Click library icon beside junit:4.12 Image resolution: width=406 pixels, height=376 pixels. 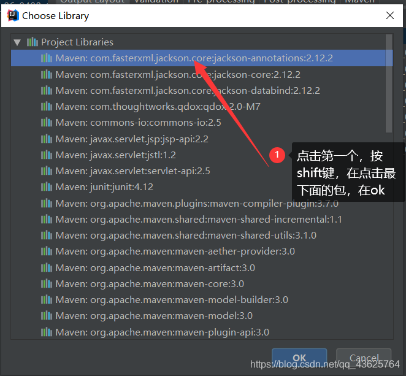click(47, 187)
